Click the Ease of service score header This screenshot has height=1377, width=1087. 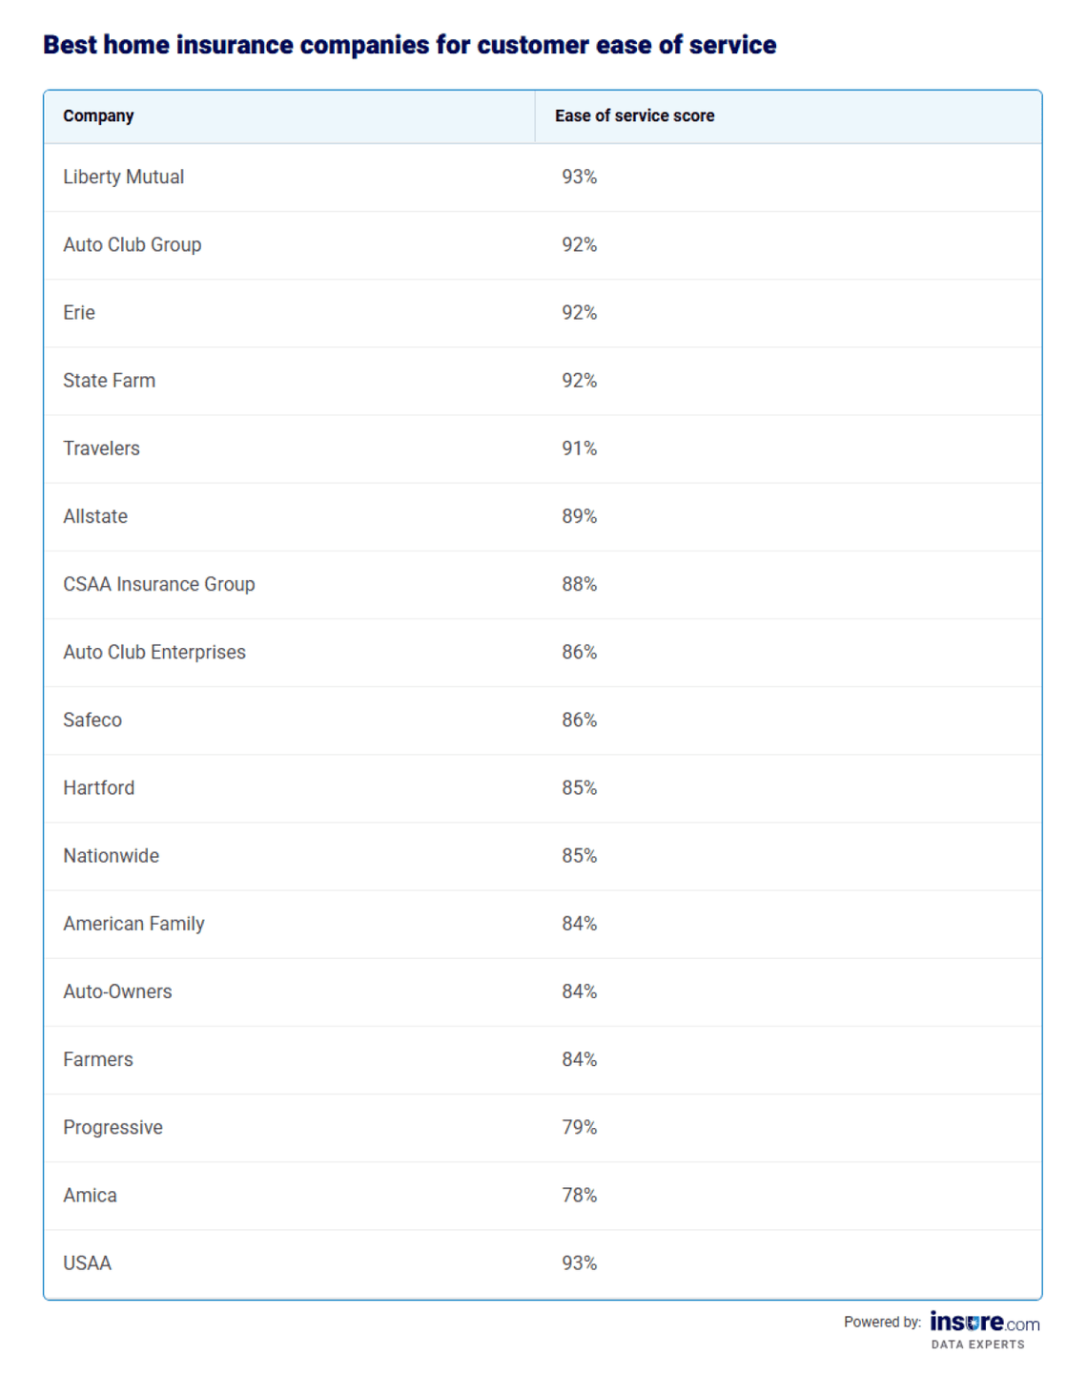click(x=634, y=115)
